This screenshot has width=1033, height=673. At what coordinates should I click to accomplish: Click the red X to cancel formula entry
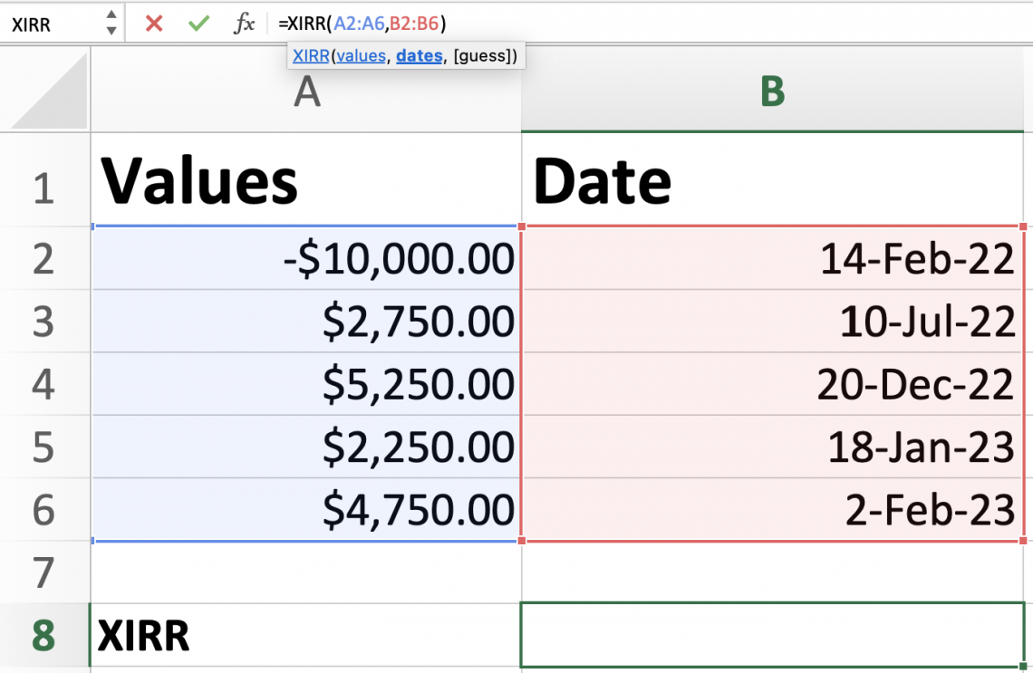(x=153, y=24)
